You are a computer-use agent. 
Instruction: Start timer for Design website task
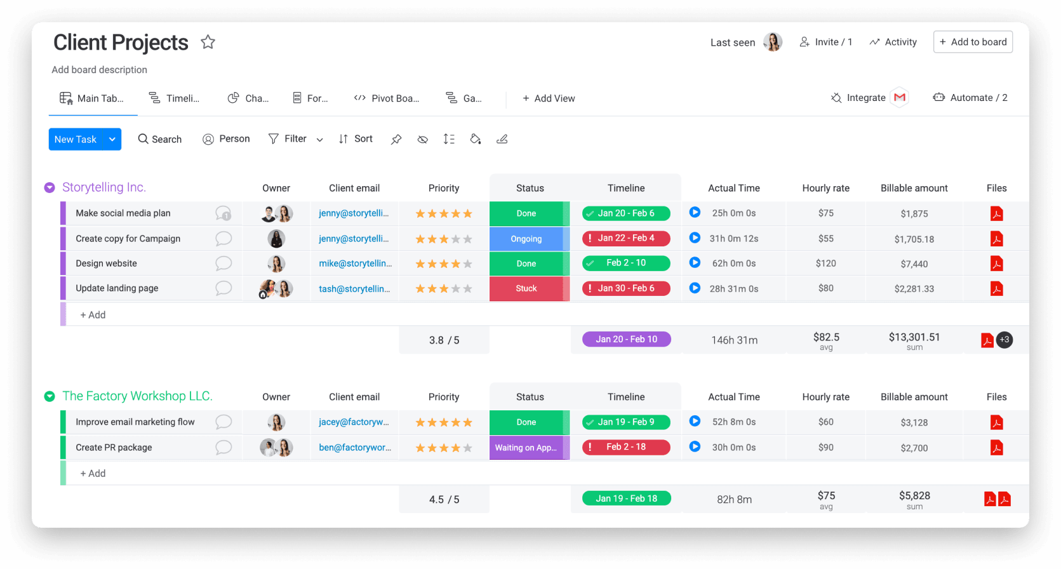pyautogui.click(x=695, y=262)
